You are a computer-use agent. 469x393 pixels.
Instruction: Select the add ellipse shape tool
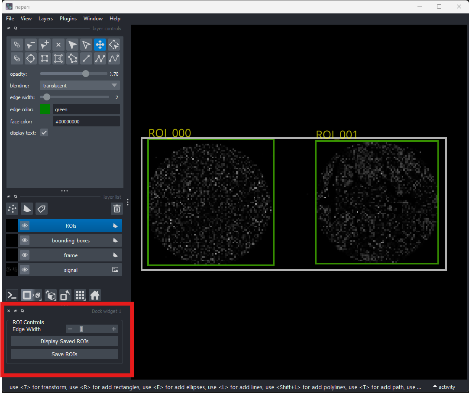(x=30, y=58)
